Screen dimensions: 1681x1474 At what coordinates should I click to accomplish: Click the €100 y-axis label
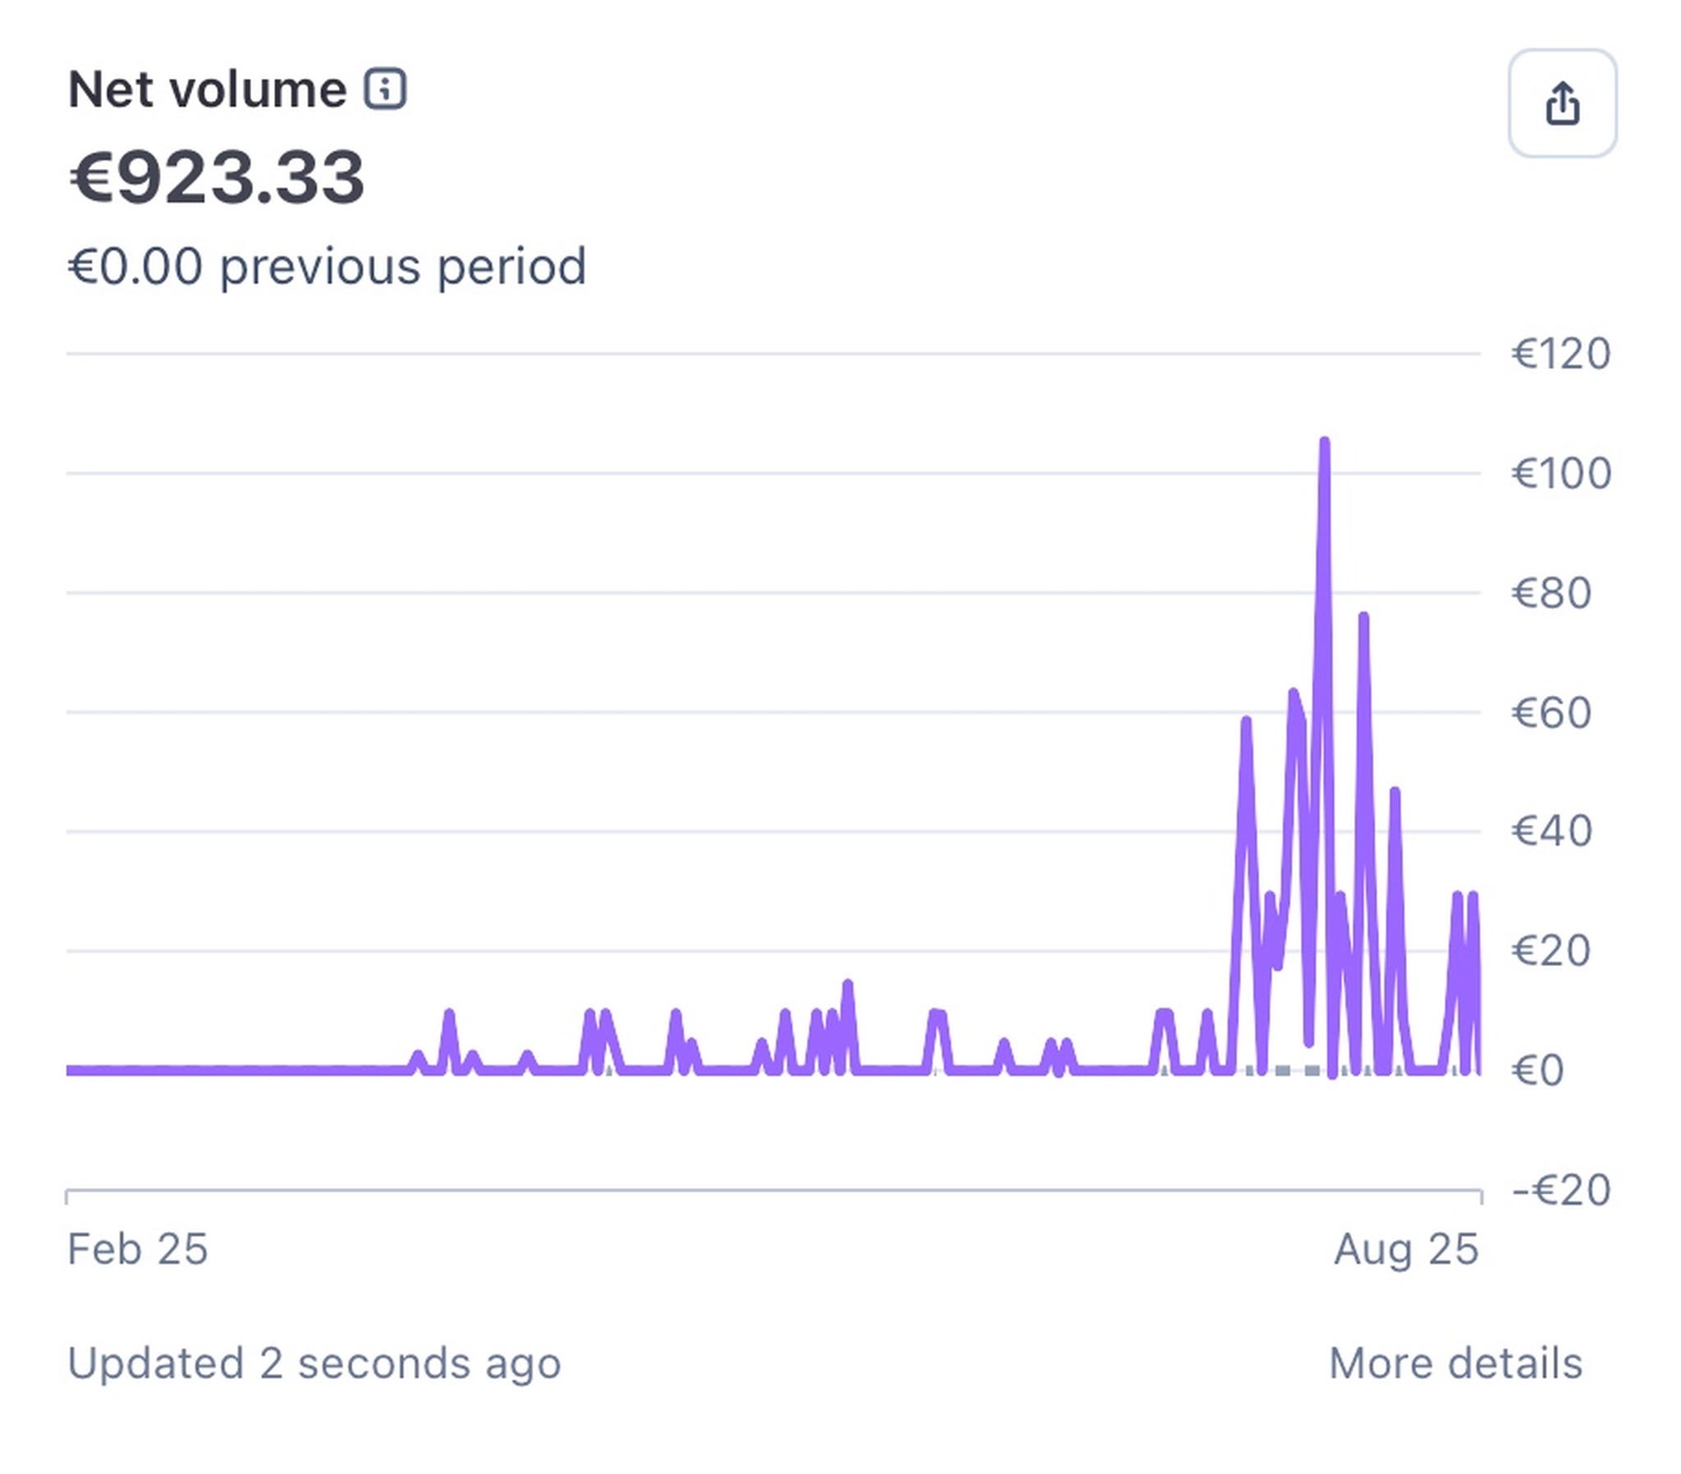[1561, 474]
